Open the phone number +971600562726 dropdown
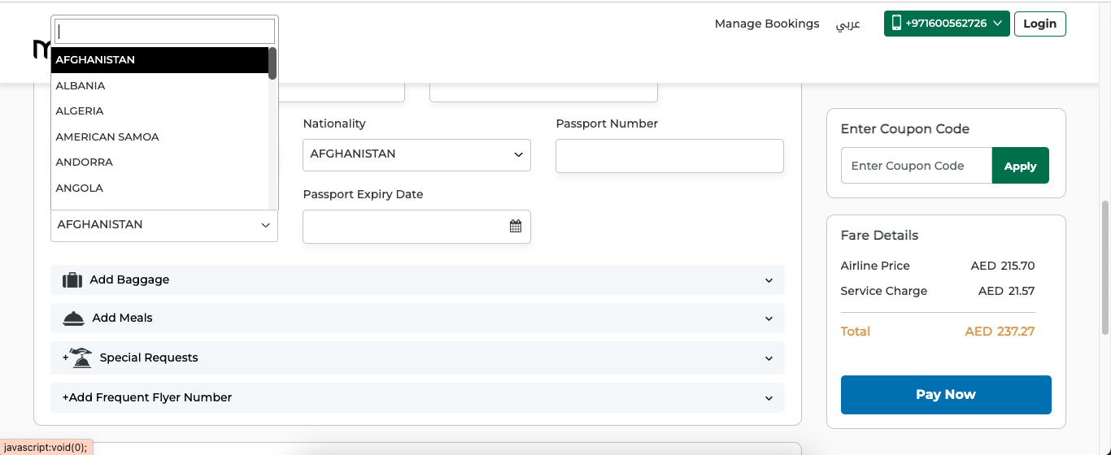This screenshot has width=1111, height=455. click(947, 24)
